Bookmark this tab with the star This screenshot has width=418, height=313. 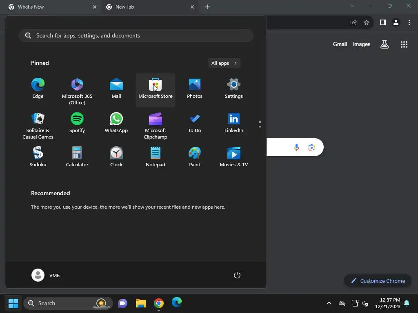(x=367, y=23)
